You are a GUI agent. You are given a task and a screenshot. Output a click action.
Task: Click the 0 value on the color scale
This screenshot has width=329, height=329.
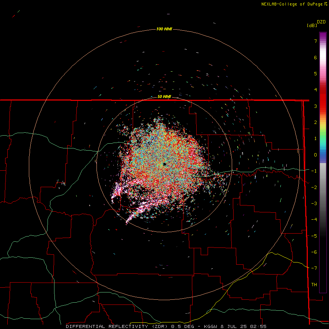[315, 155]
